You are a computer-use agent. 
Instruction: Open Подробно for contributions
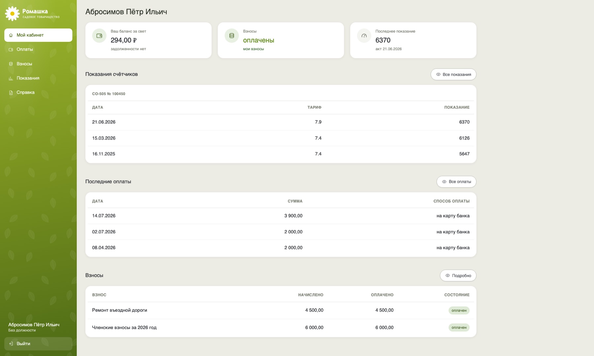(x=458, y=276)
